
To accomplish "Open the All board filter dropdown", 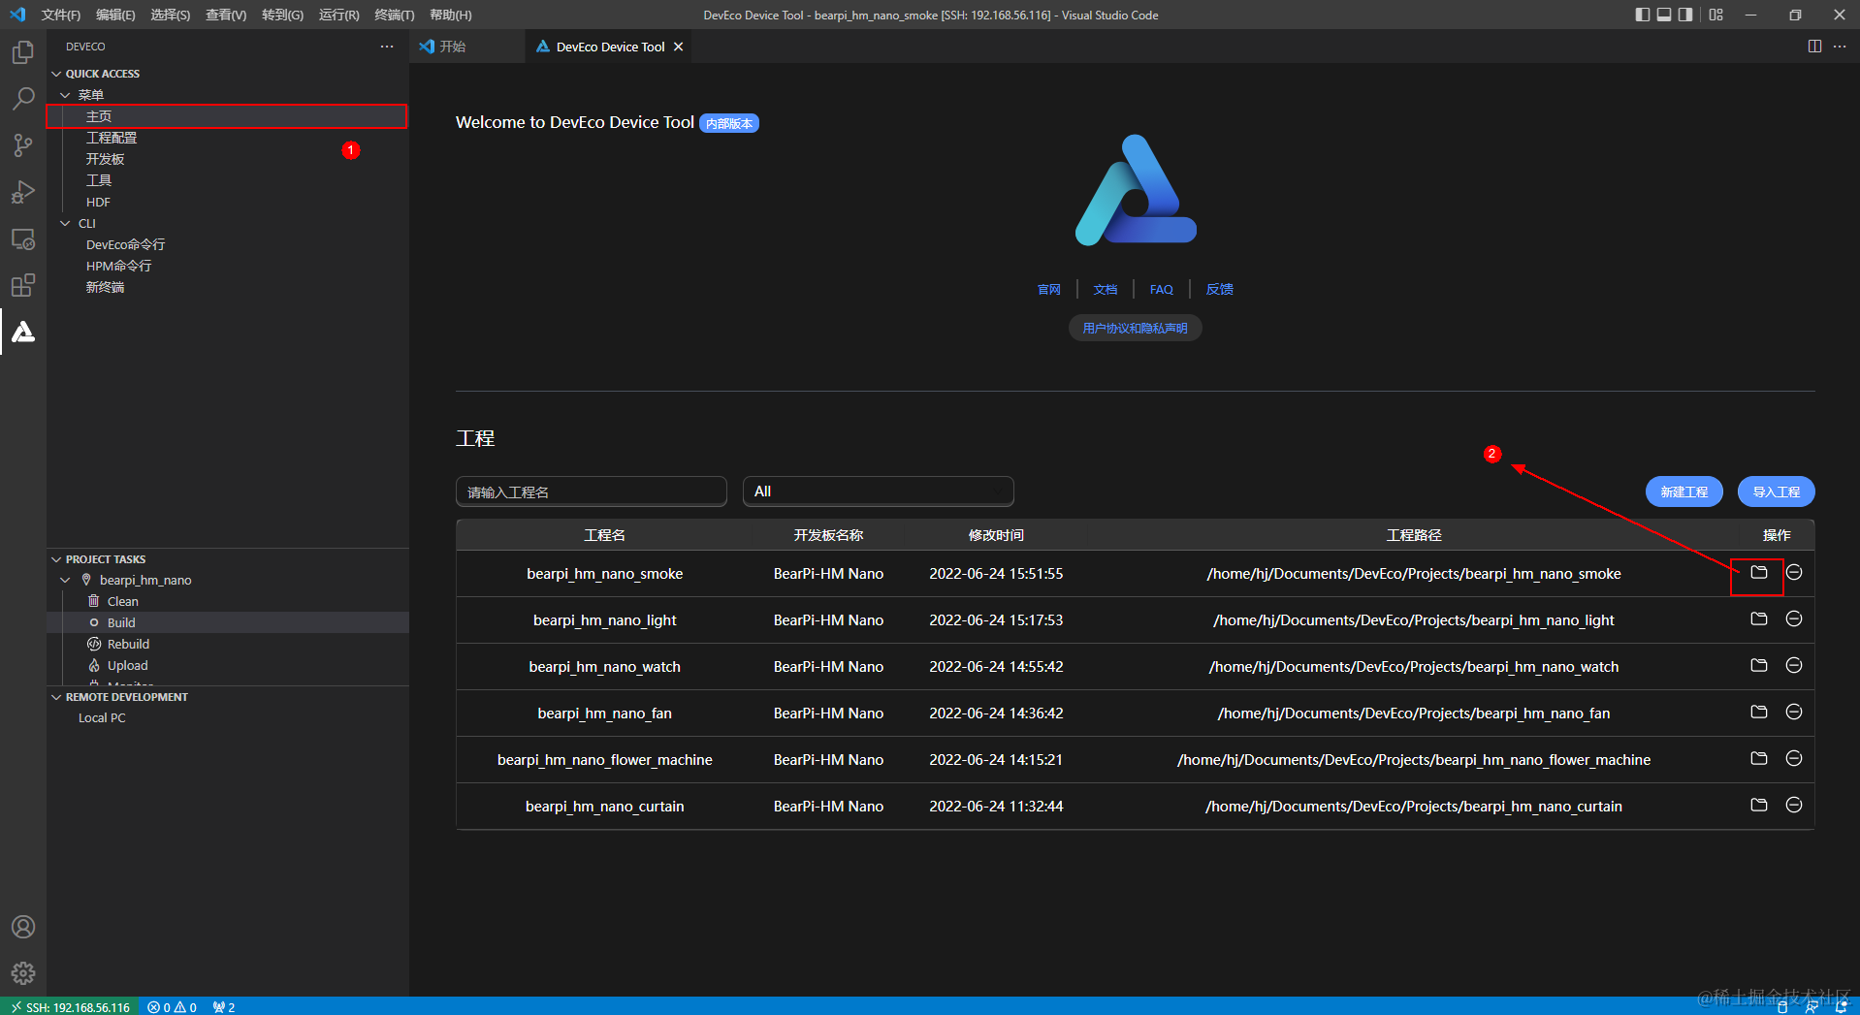I will click(879, 492).
